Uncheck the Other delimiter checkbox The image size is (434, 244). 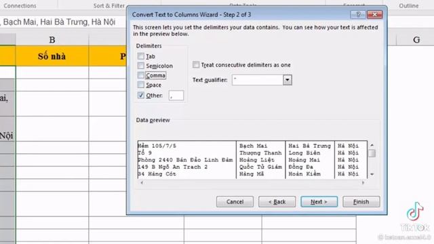pos(141,95)
